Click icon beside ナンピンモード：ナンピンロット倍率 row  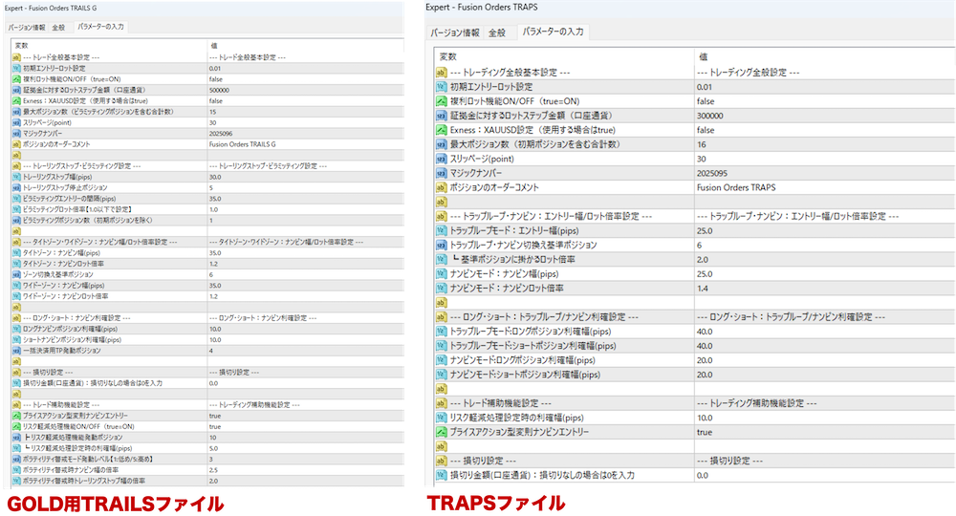(x=444, y=288)
